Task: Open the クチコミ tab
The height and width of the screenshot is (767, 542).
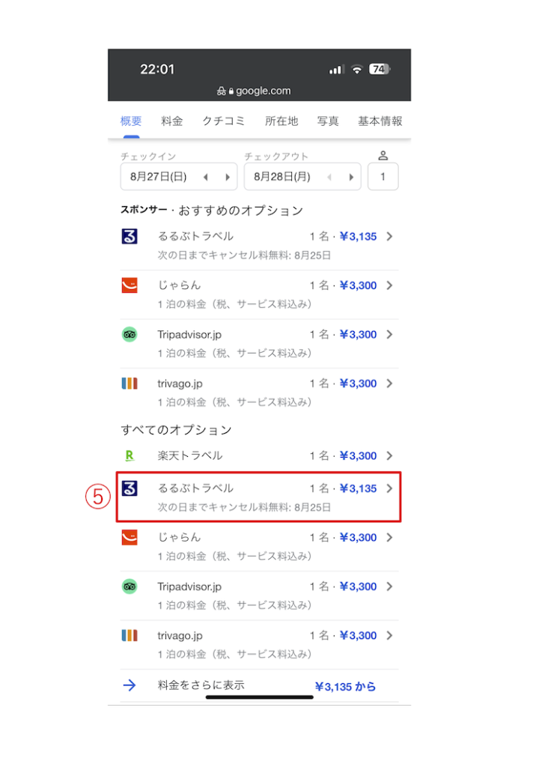Action: (224, 121)
